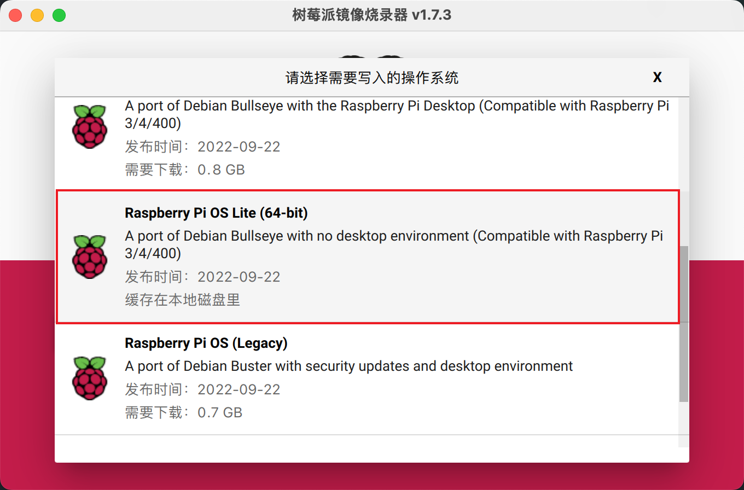
Task: Click the window title 树莓派镜像烧录器 v1.7.3
Action: coord(372,15)
